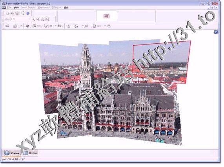
Task: Import images with folder icon
Action: click(7, 26)
